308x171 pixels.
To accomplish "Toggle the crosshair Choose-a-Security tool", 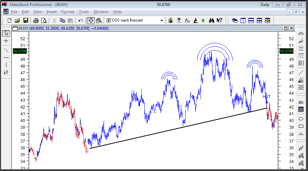I will click(x=91, y=20).
